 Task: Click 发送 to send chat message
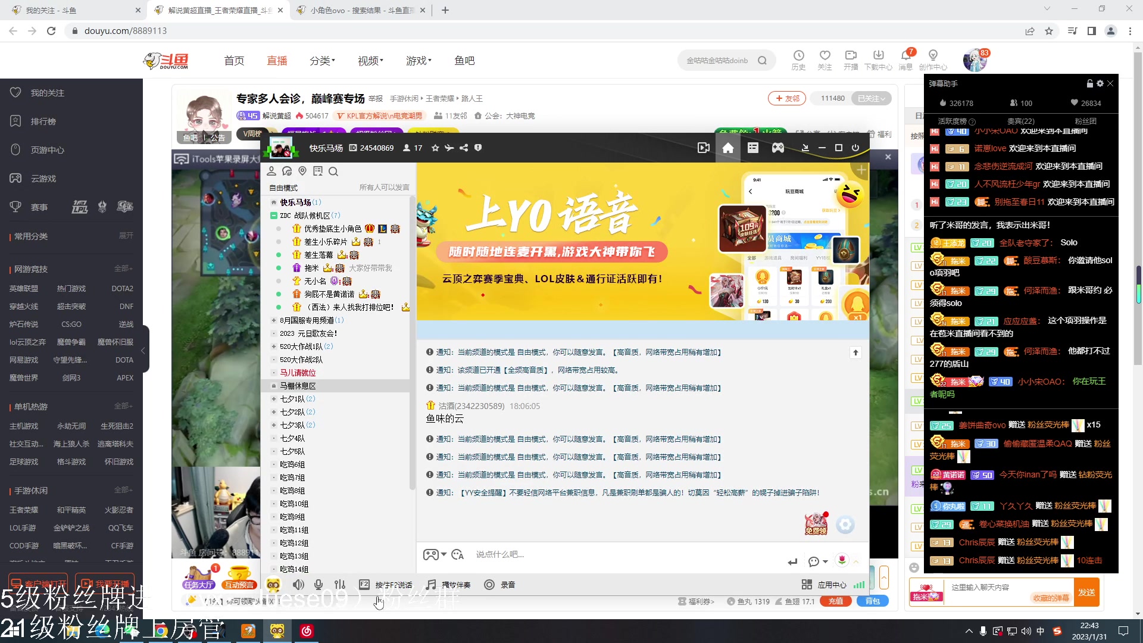click(x=1086, y=592)
